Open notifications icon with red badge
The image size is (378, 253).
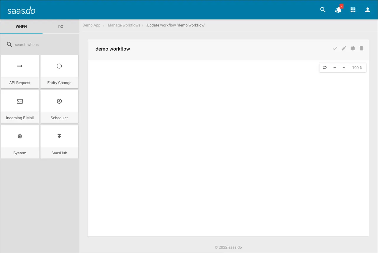click(338, 10)
